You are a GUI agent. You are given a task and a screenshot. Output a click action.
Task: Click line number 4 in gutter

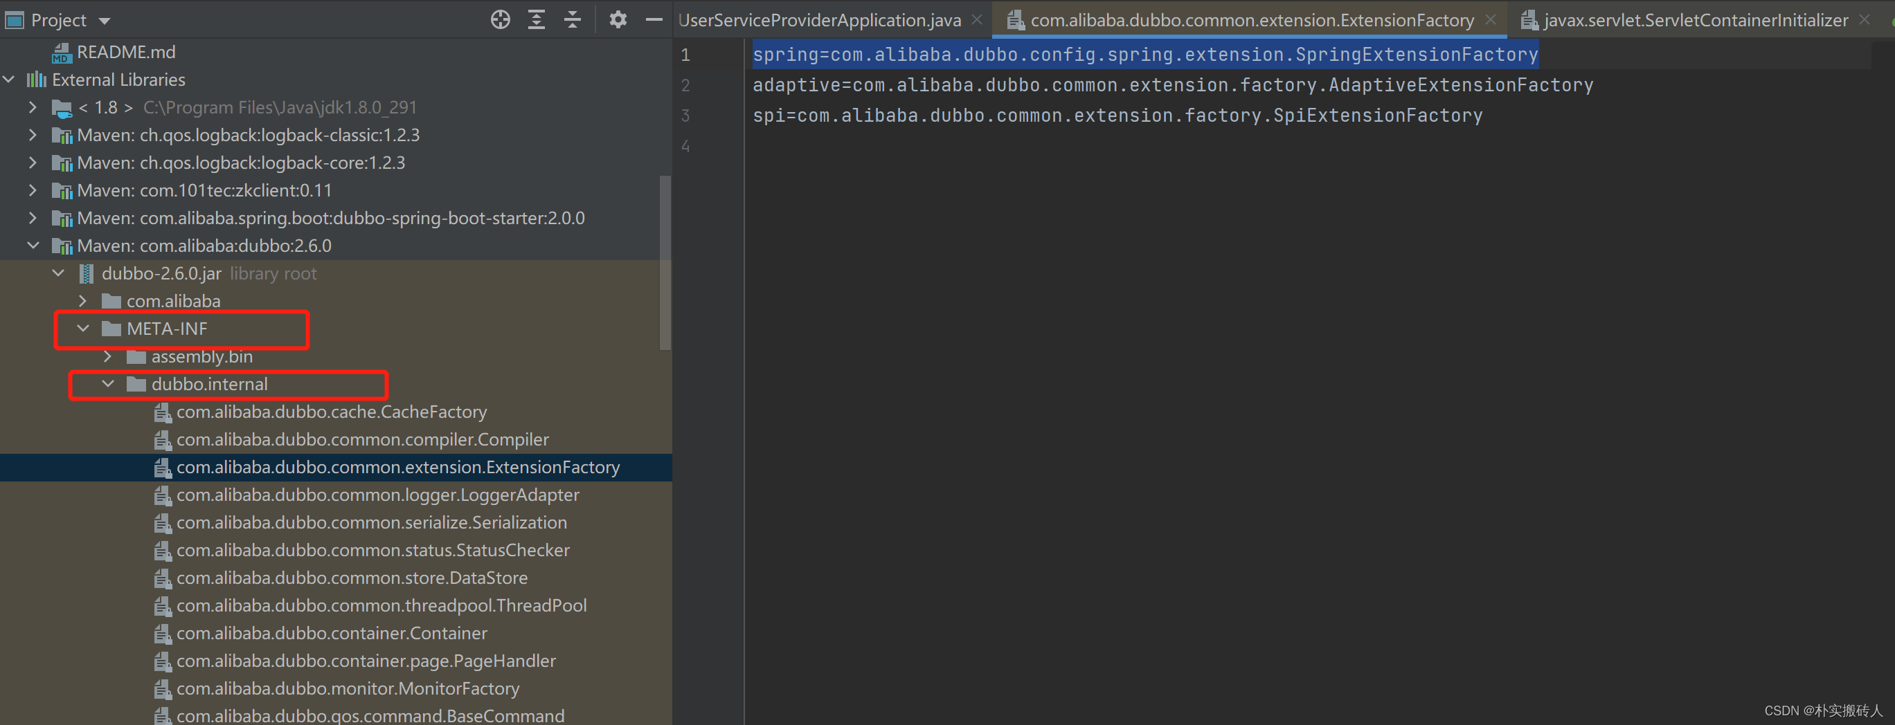coord(685,147)
